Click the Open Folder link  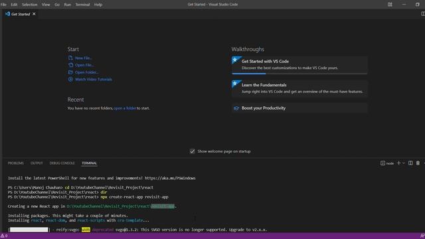[87, 72]
